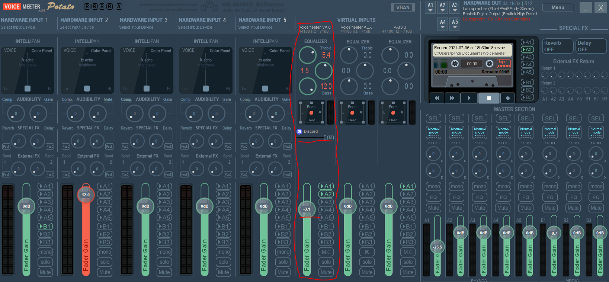Image resolution: width=609 pixels, height=282 pixels.
Task: Click Voicemeeter AUX Front/Rear panner
Action: pos(352,112)
